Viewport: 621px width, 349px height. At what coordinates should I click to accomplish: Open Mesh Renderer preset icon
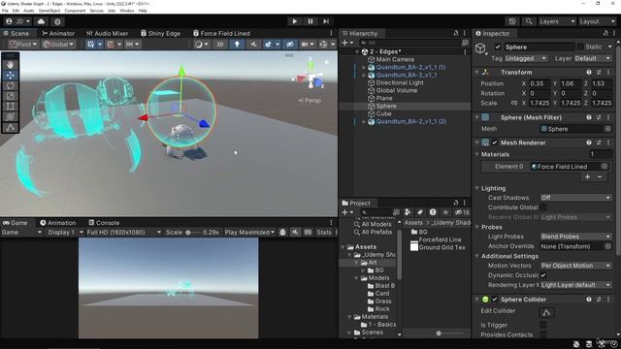[x=599, y=143]
